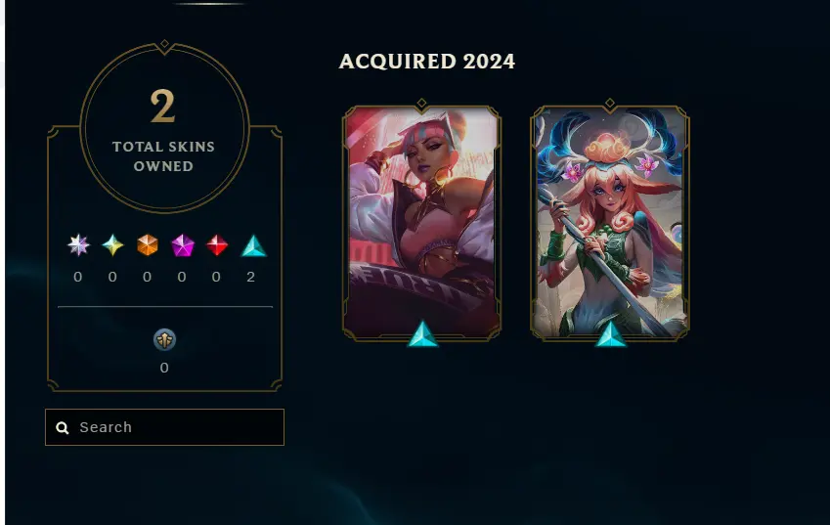Click the orange Mythic rarity gem
This screenshot has width=830, height=525.
[148, 245]
